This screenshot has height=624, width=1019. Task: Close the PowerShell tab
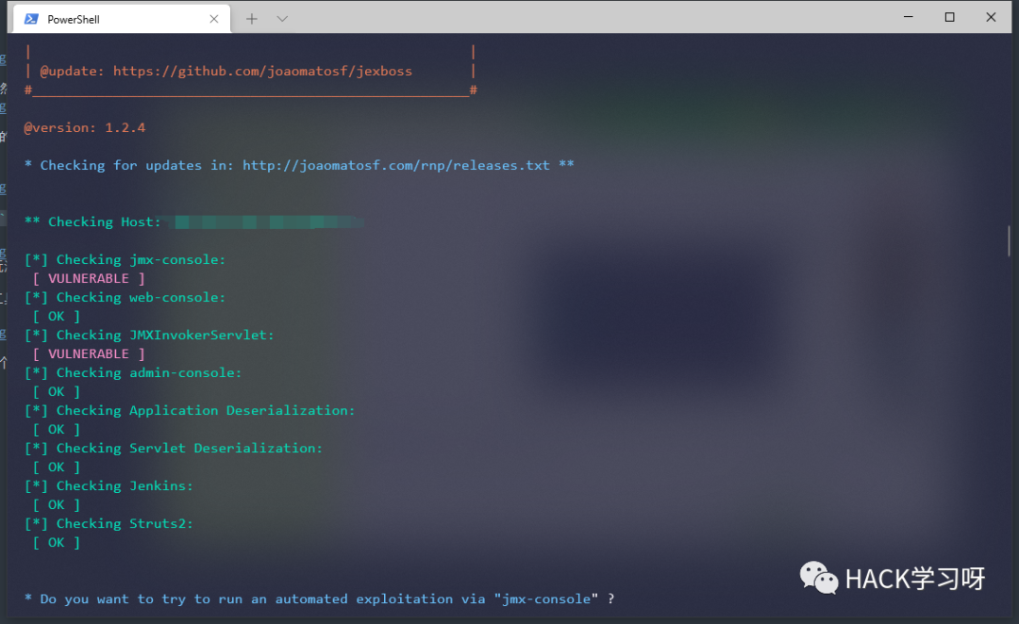click(214, 19)
